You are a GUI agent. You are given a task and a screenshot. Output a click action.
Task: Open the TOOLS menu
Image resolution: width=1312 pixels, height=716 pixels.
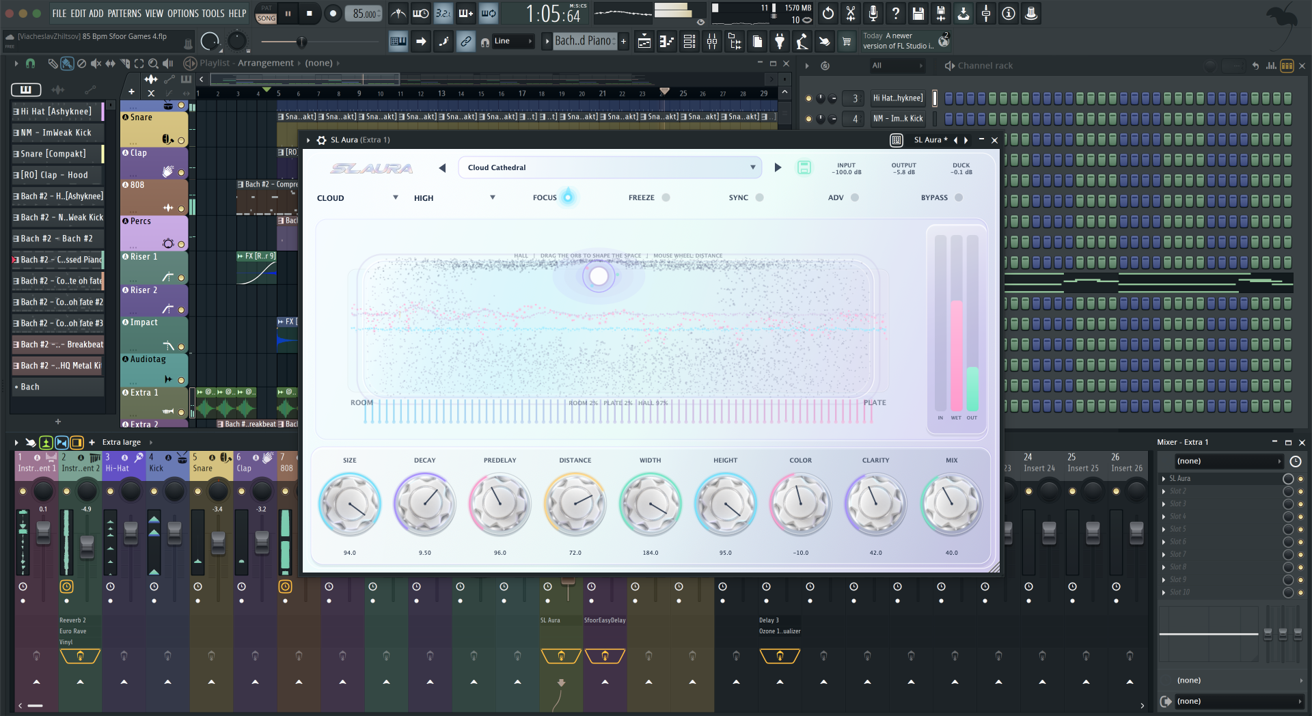pos(213,13)
